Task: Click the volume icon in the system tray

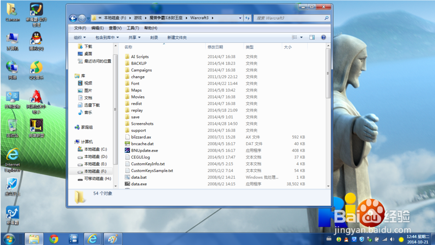Action: pos(392,239)
